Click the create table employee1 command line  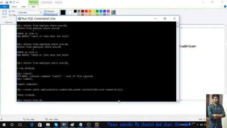pos(70,90)
